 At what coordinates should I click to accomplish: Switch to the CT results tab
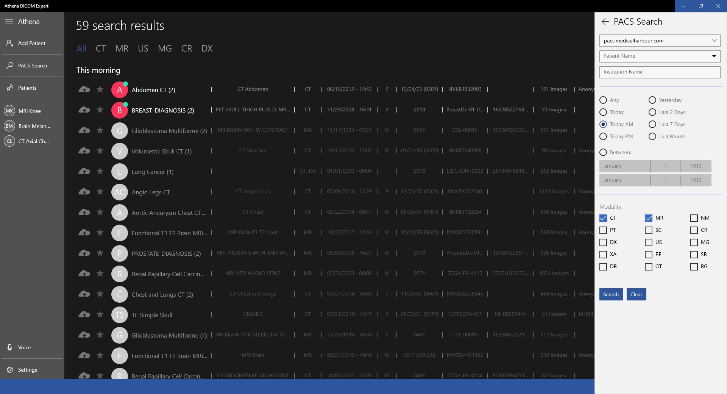(101, 48)
